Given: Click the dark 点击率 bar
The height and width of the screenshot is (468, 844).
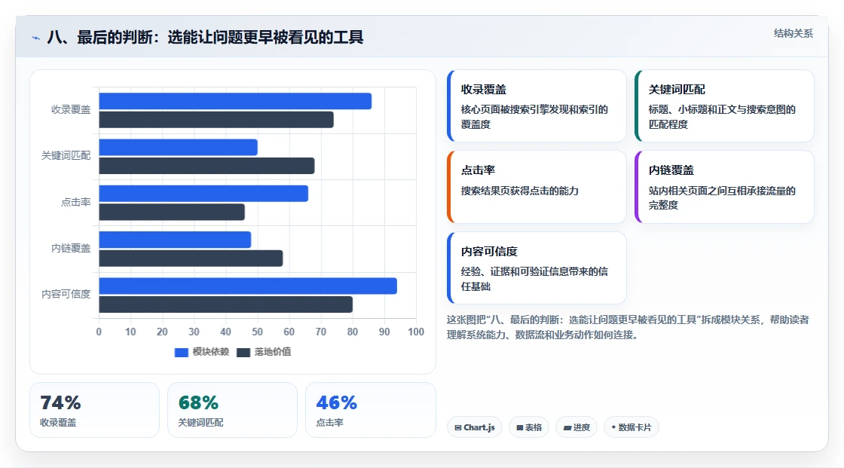Looking at the screenshot, I should (172, 213).
